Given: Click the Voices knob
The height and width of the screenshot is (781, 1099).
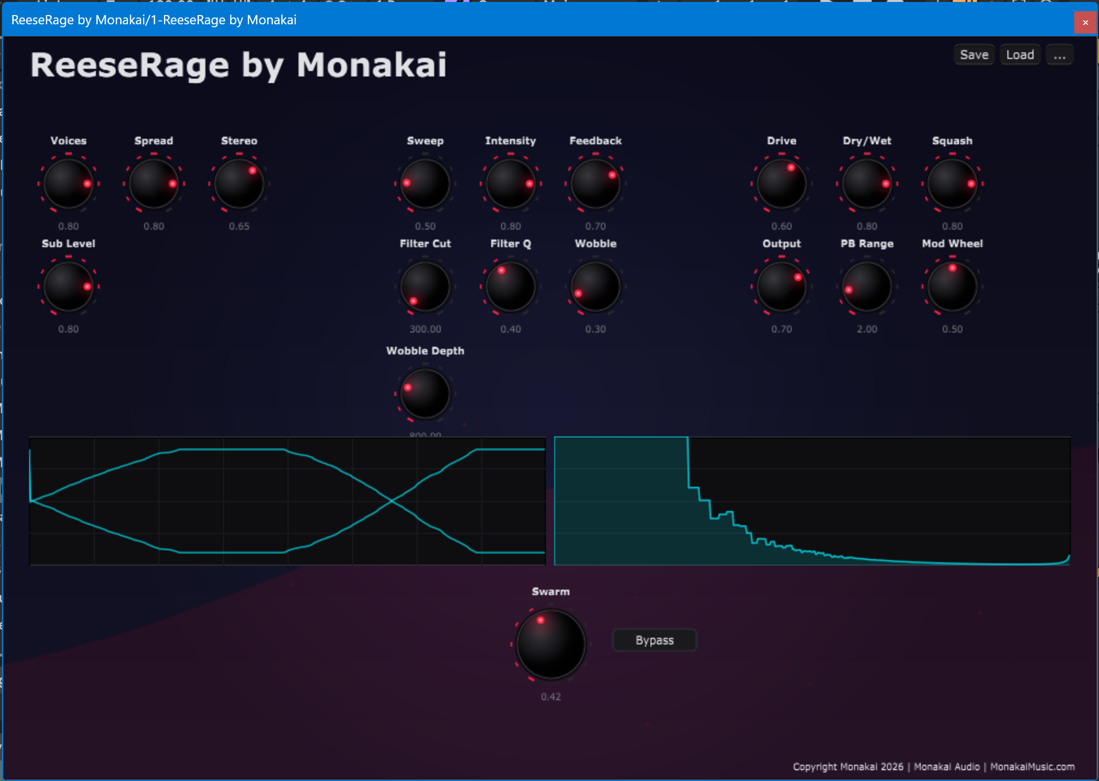Looking at the screenshot, I should click(x=69, y=184).
